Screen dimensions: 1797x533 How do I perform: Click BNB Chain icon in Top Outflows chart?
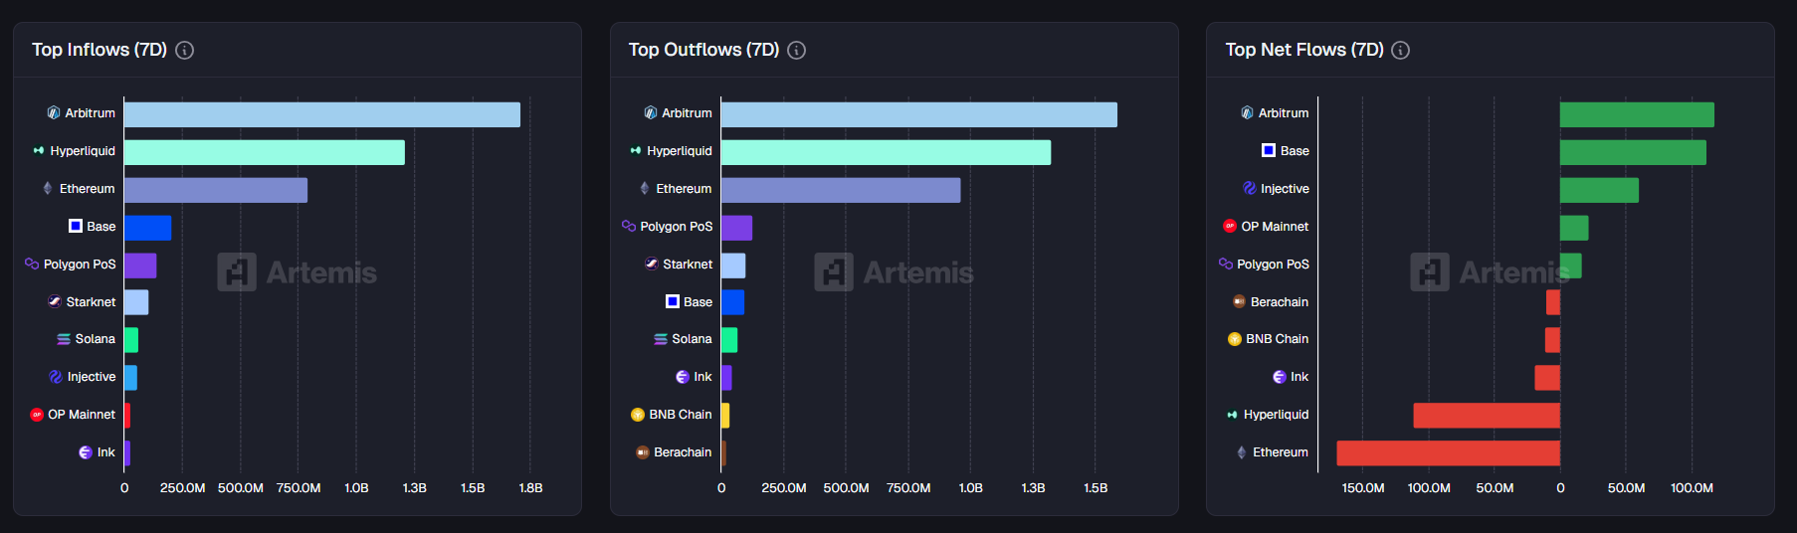pos(638,415)
